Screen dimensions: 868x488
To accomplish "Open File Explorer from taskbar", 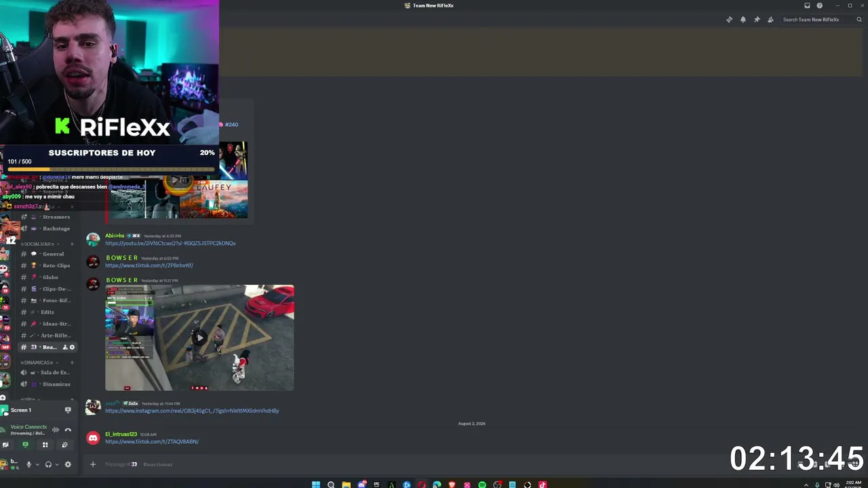I will pyautogui.click(x=346, y=485).
